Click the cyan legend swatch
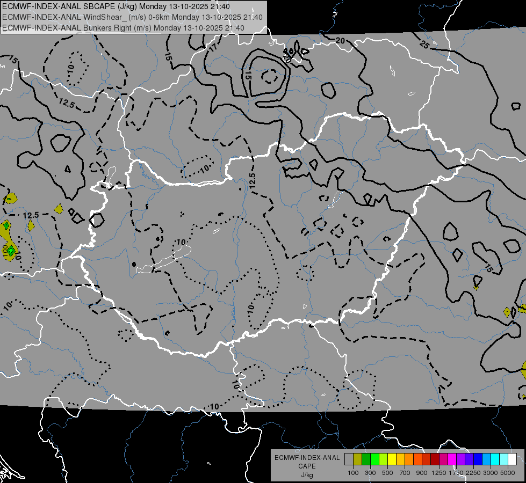526x483 pixels. point(495,459)
